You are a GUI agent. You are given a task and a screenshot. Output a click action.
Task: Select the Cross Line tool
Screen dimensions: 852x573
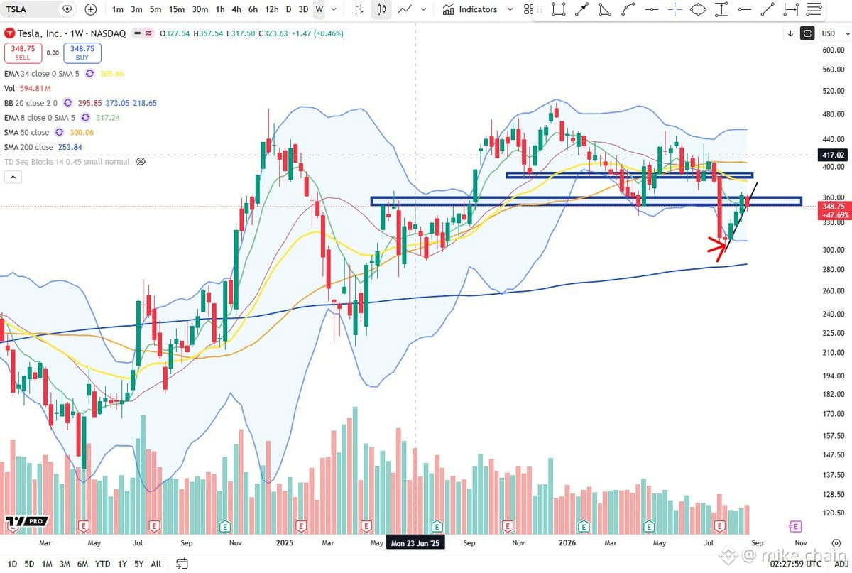(x=674, y=9)
